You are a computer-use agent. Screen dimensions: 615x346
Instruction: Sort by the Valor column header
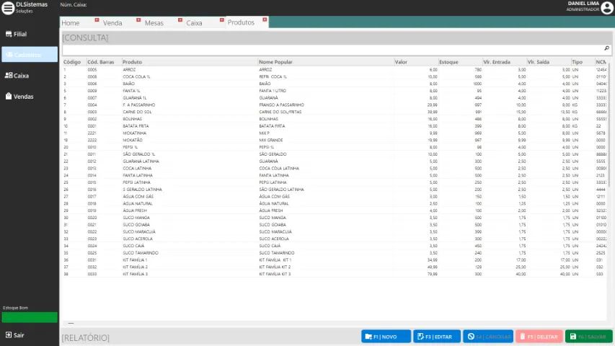click(x=401, y=62)
